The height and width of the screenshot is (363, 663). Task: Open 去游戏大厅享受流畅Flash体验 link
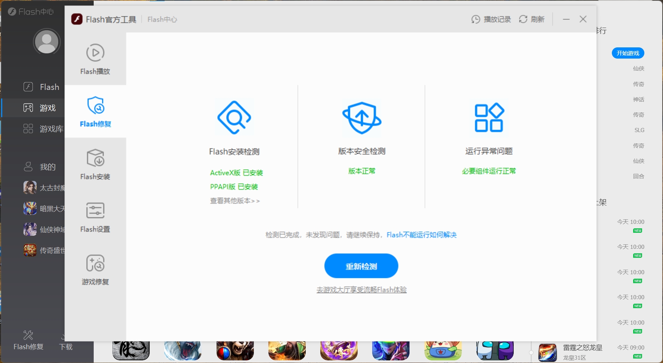(361, 290)
